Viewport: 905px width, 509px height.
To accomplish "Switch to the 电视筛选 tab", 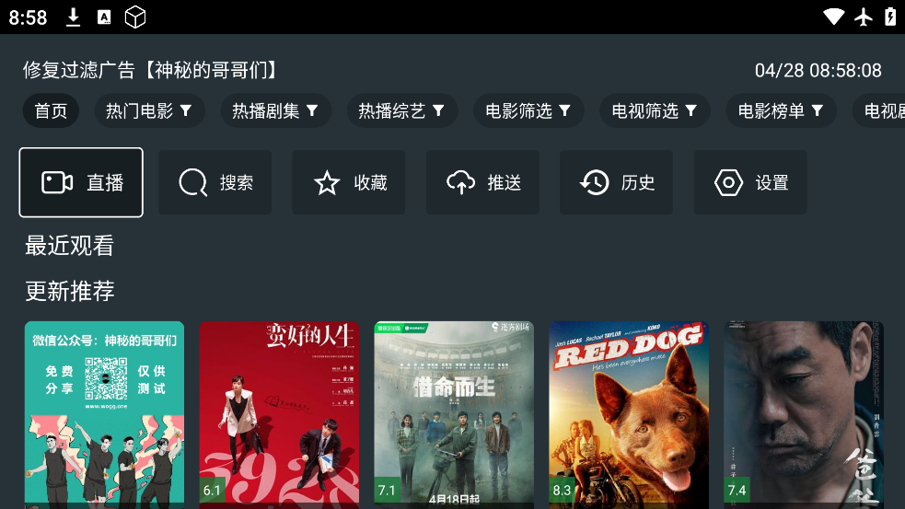I will tap(656, 110).
